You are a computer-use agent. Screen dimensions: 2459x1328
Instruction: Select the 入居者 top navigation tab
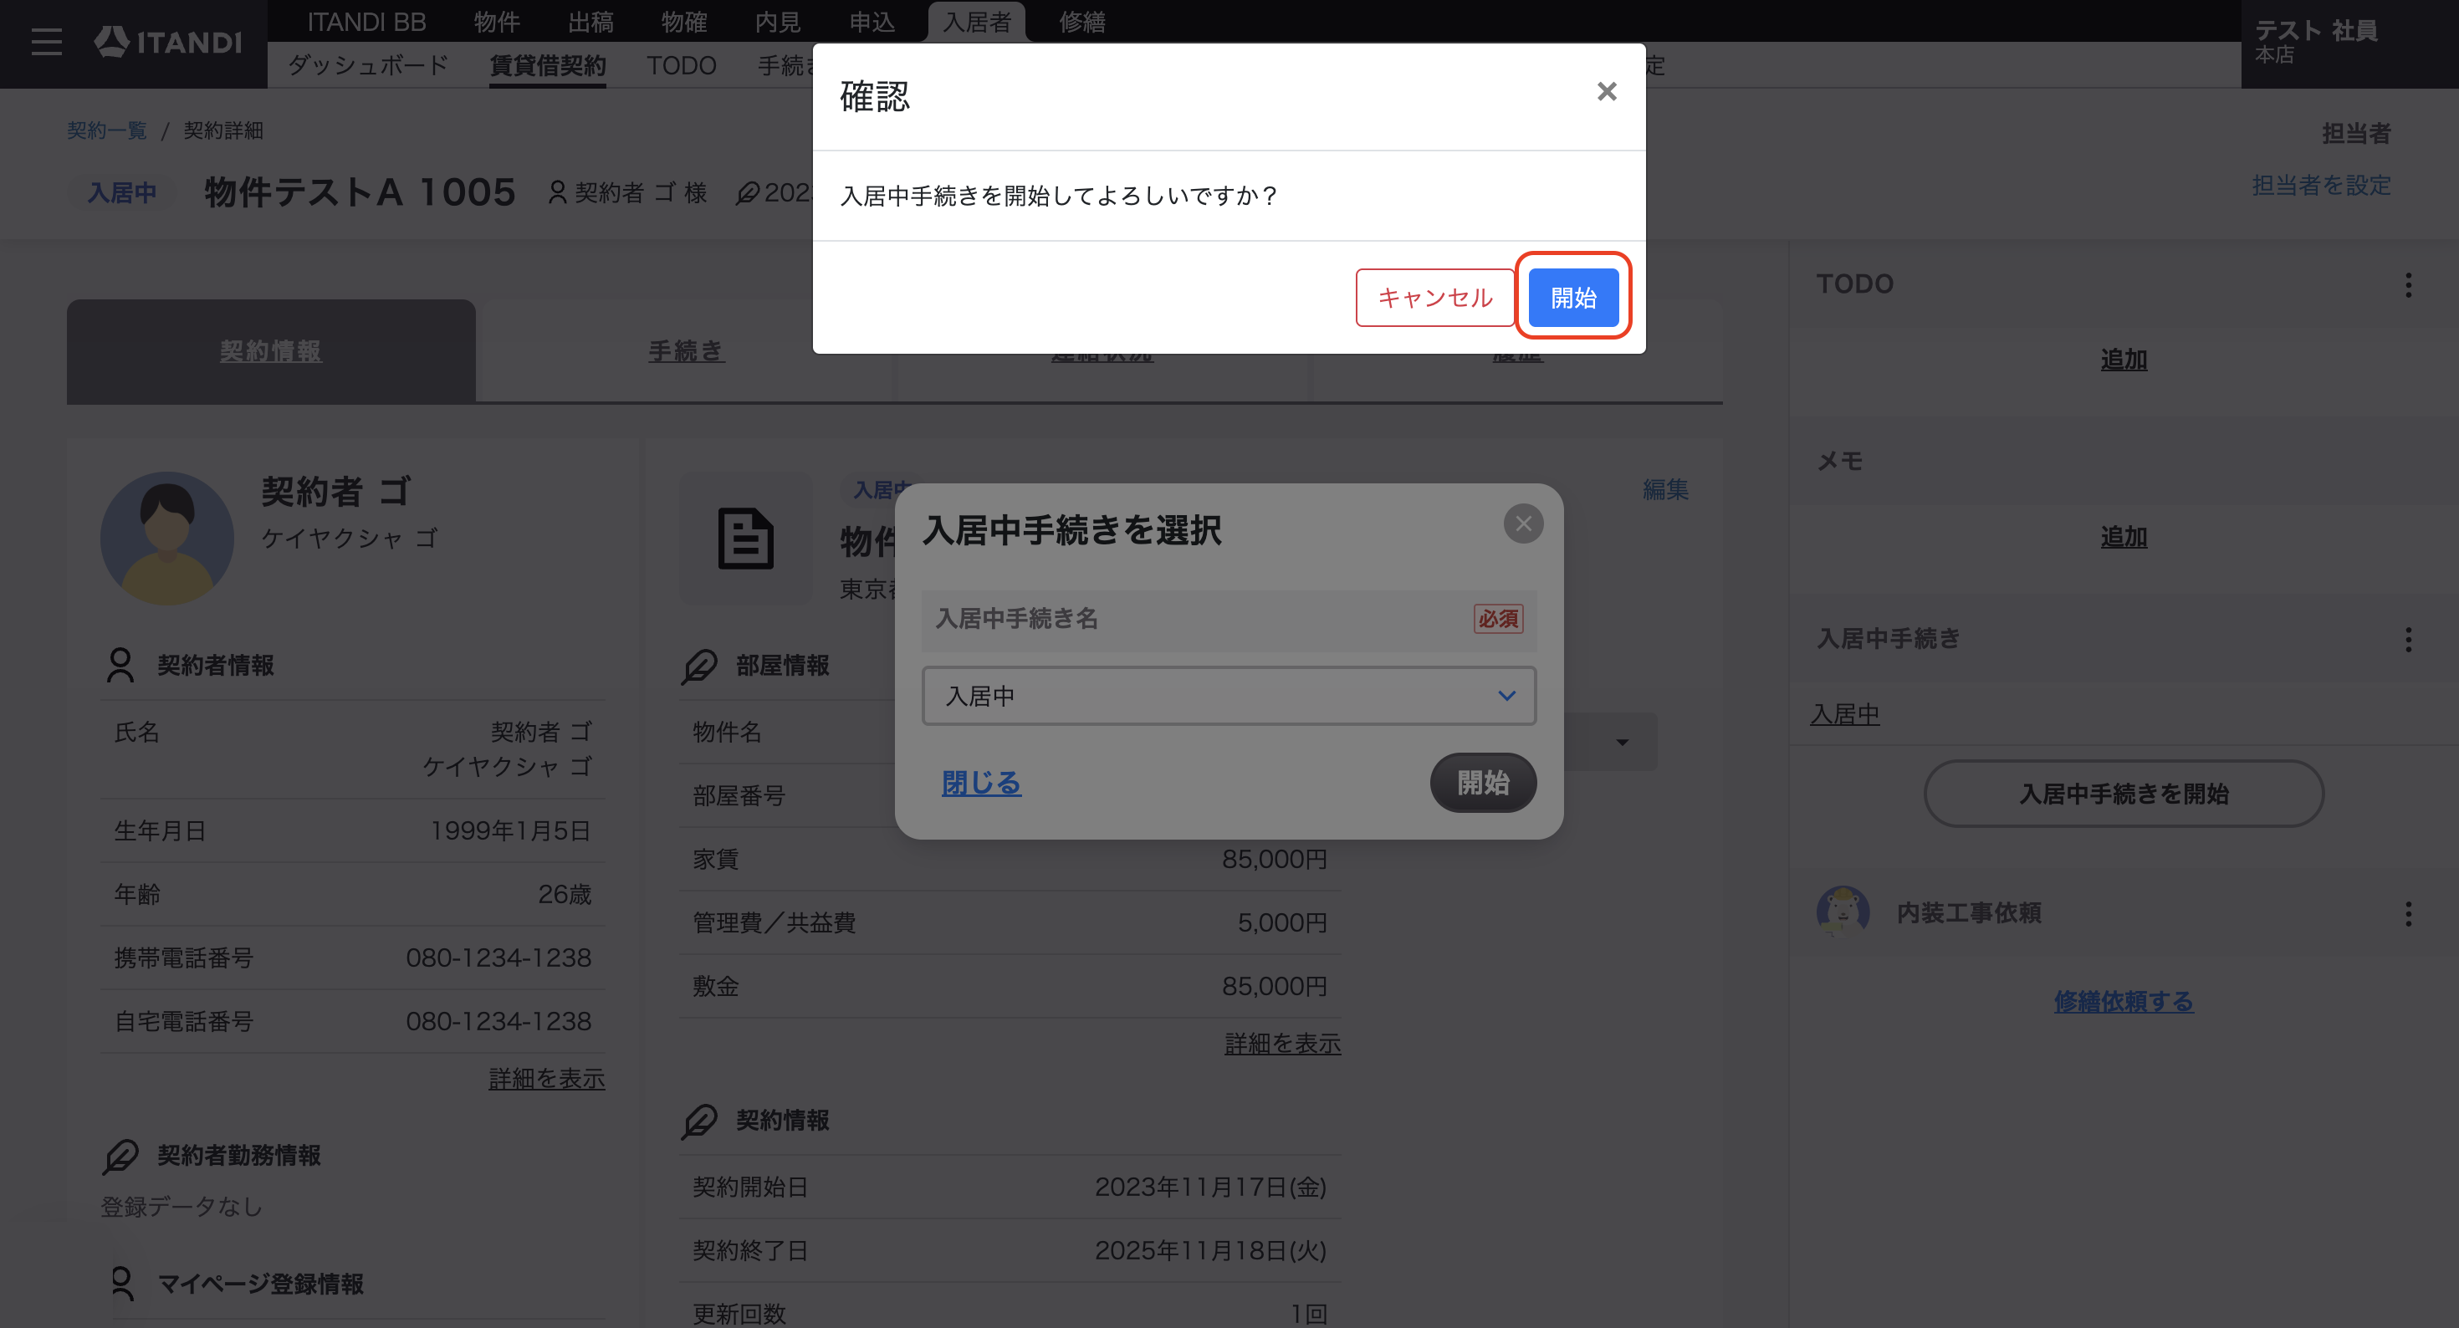click(977, 21)
